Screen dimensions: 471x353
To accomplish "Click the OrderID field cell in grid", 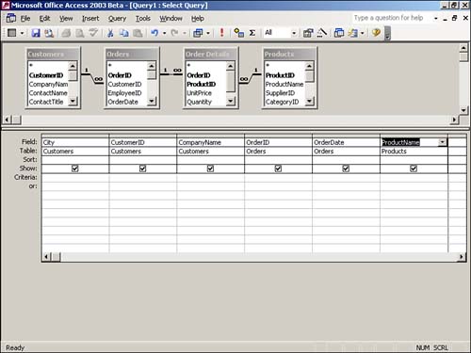I will coord(278,142).
